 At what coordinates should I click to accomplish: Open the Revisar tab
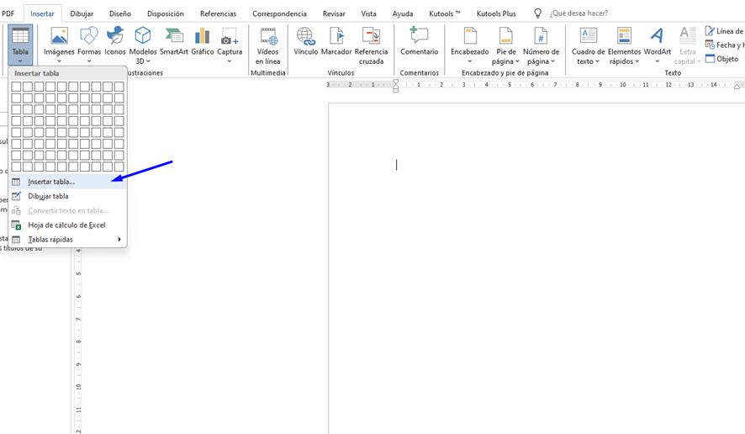334,13
